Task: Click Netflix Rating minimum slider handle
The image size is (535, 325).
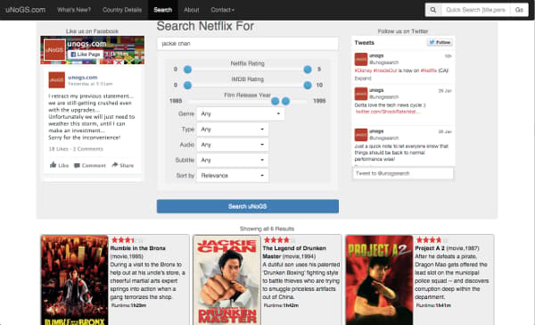Action: click(x=187, y=70)
